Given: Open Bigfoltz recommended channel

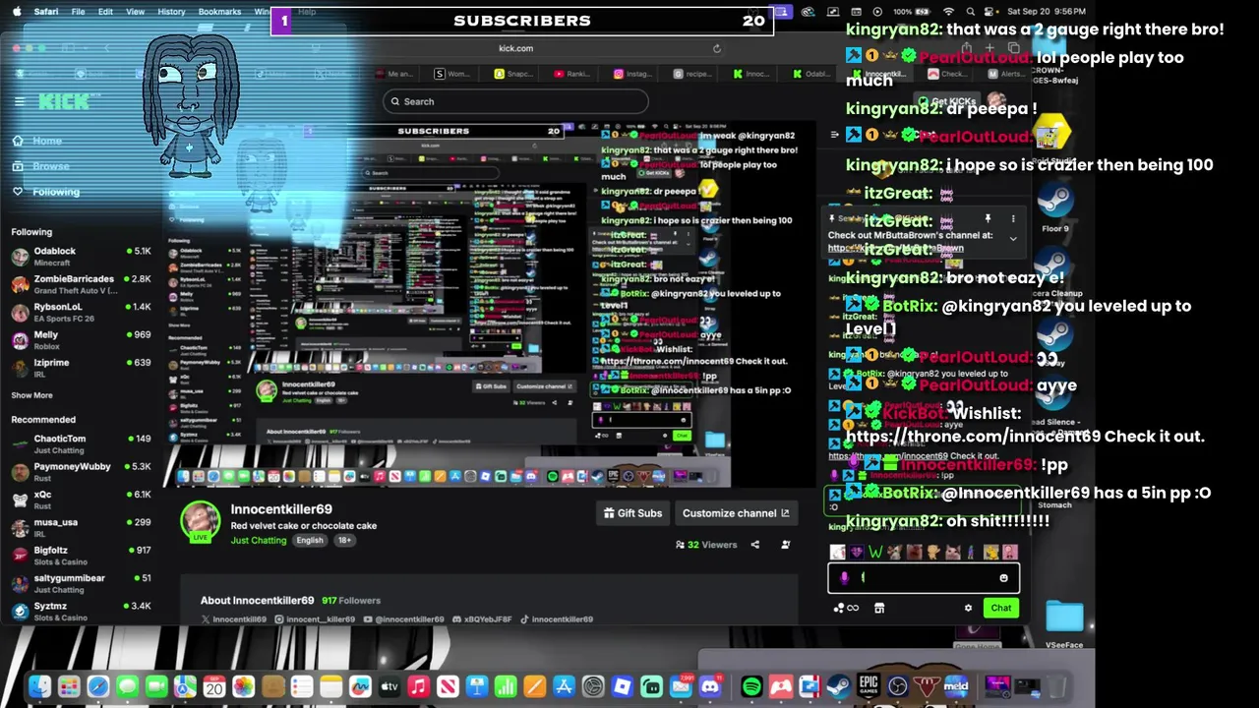Looking at the screenshot, I should (x=81, y=556).
